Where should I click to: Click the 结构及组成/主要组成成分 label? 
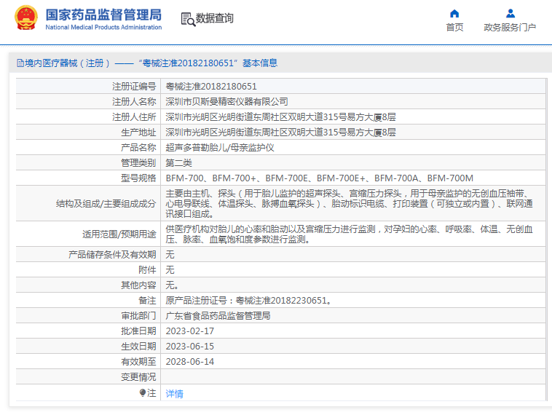pos(106,203)
